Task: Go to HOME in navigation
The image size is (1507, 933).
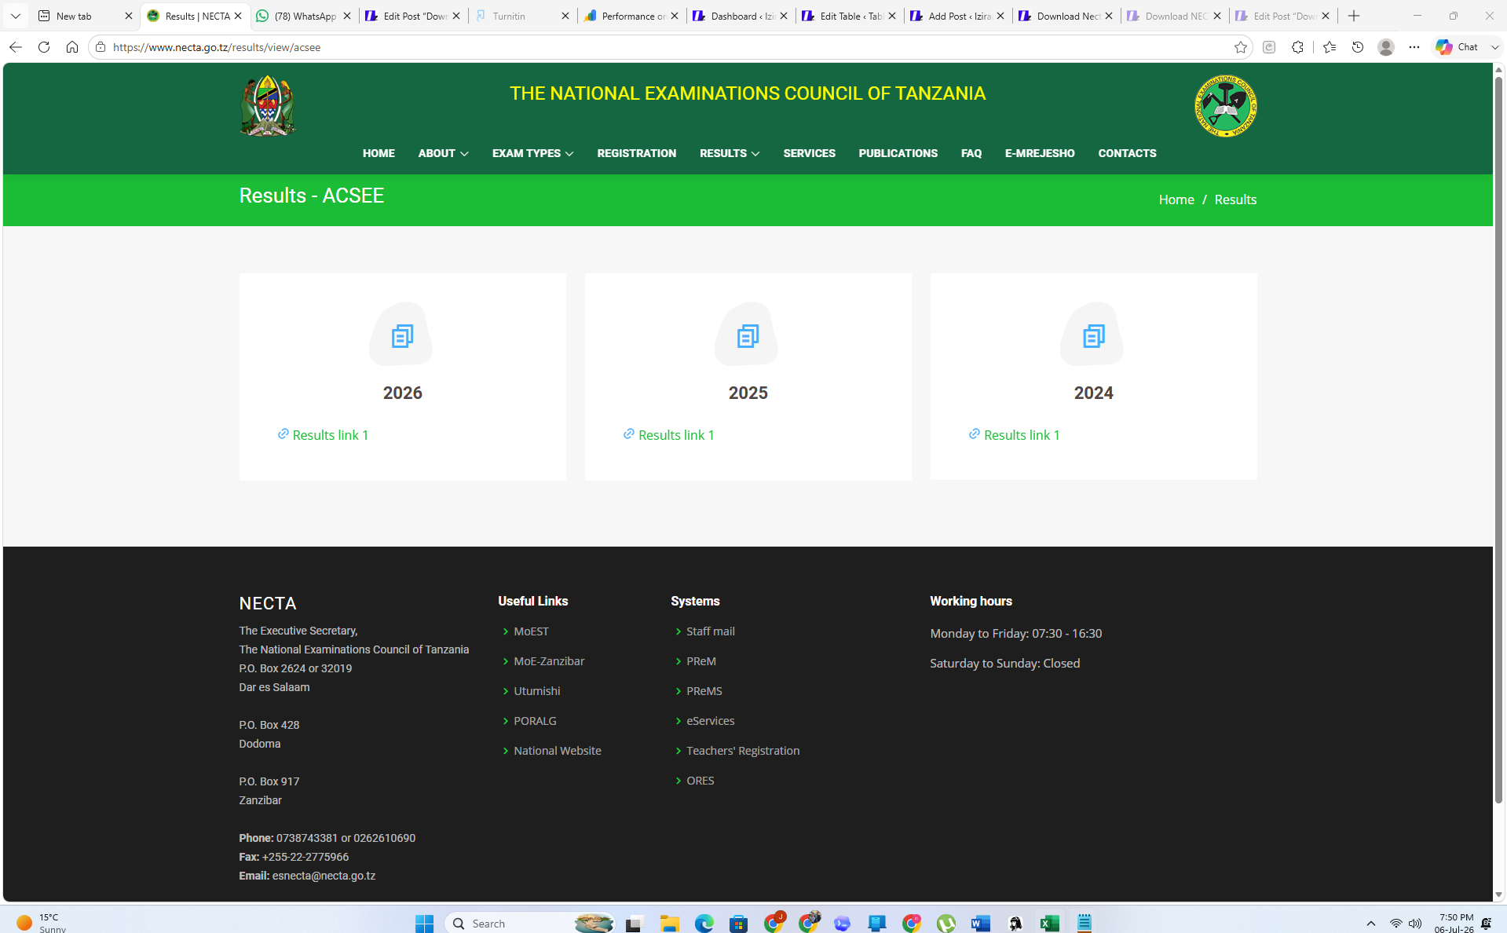Action: tap(379, 153)
